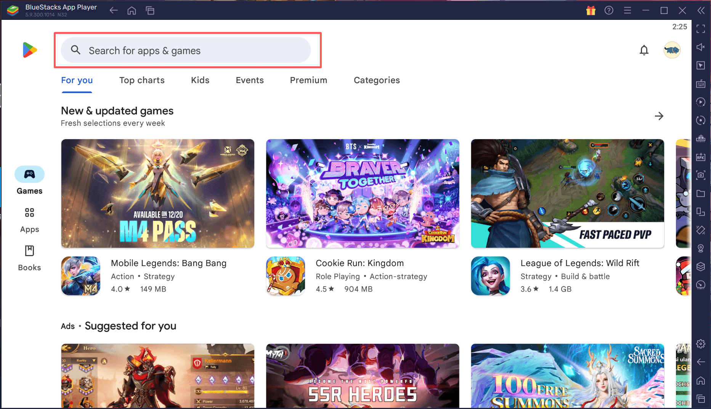Screen dimensions: 711x409
Task: Click the cursor lock icon in the sidebar
Action: coord(701,65)
